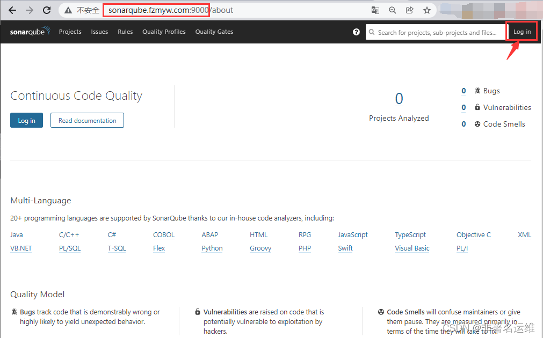Focus the project search field
The image size is (543, 338).
[x=435, y=32]
